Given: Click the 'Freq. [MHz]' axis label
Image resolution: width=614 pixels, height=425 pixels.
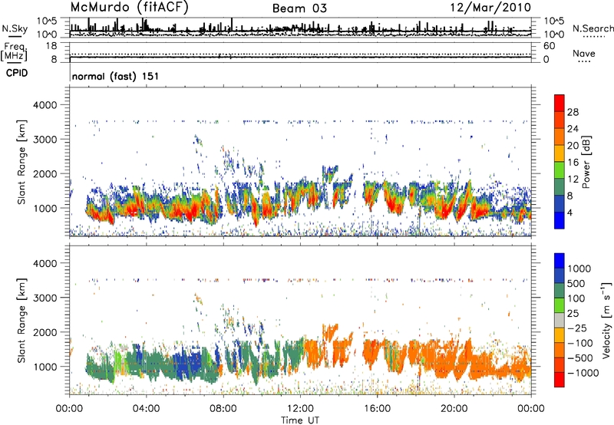Looking at the screenshot, I should (14, 51).
